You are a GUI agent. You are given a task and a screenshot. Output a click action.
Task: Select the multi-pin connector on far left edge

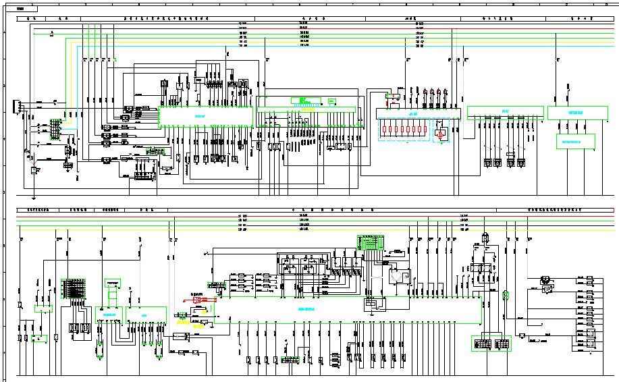[x=17, y=107]
